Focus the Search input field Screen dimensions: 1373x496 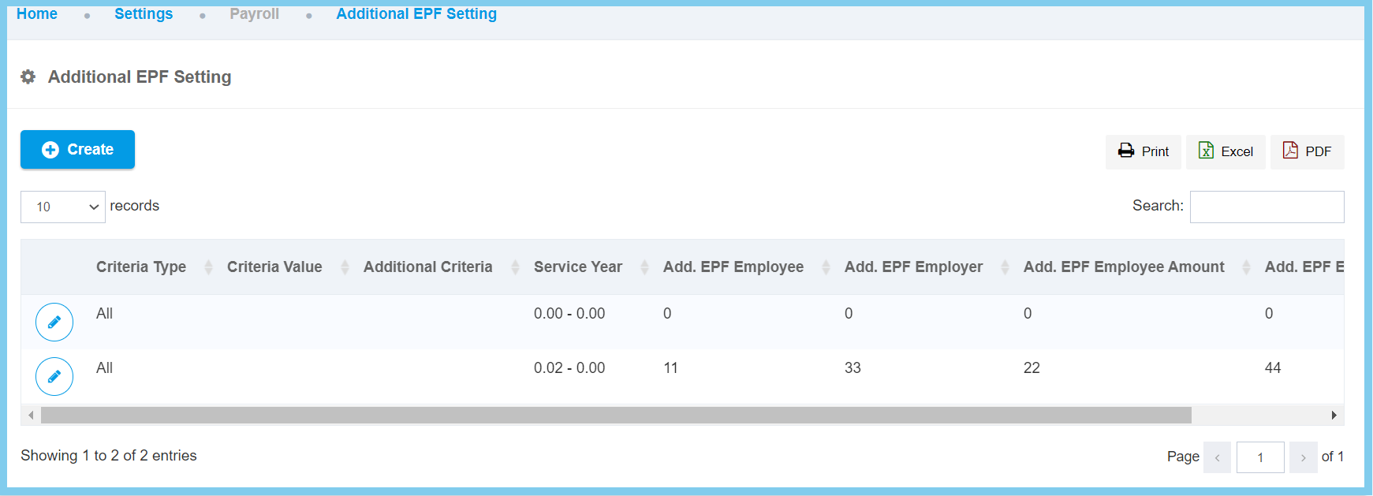1267,207
